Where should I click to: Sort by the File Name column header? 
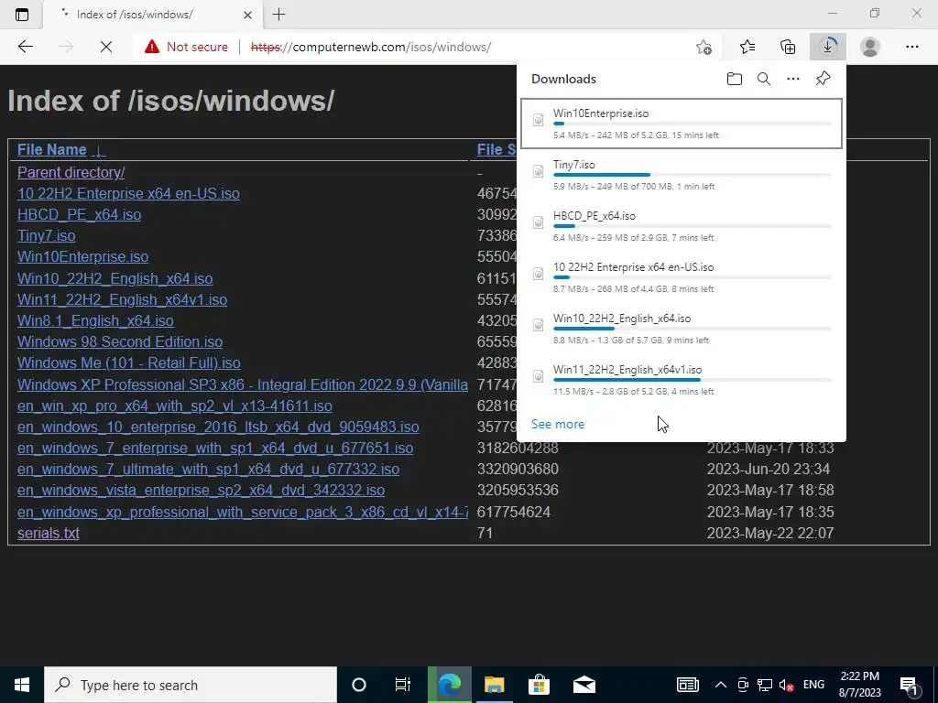52,150
